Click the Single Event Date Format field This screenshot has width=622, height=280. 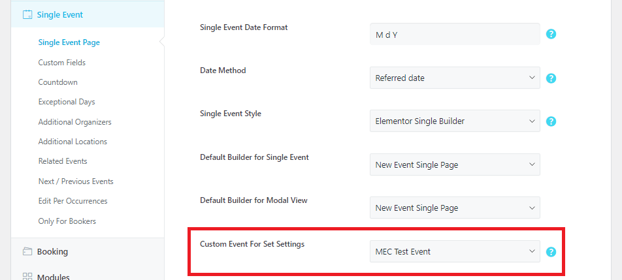455,34
